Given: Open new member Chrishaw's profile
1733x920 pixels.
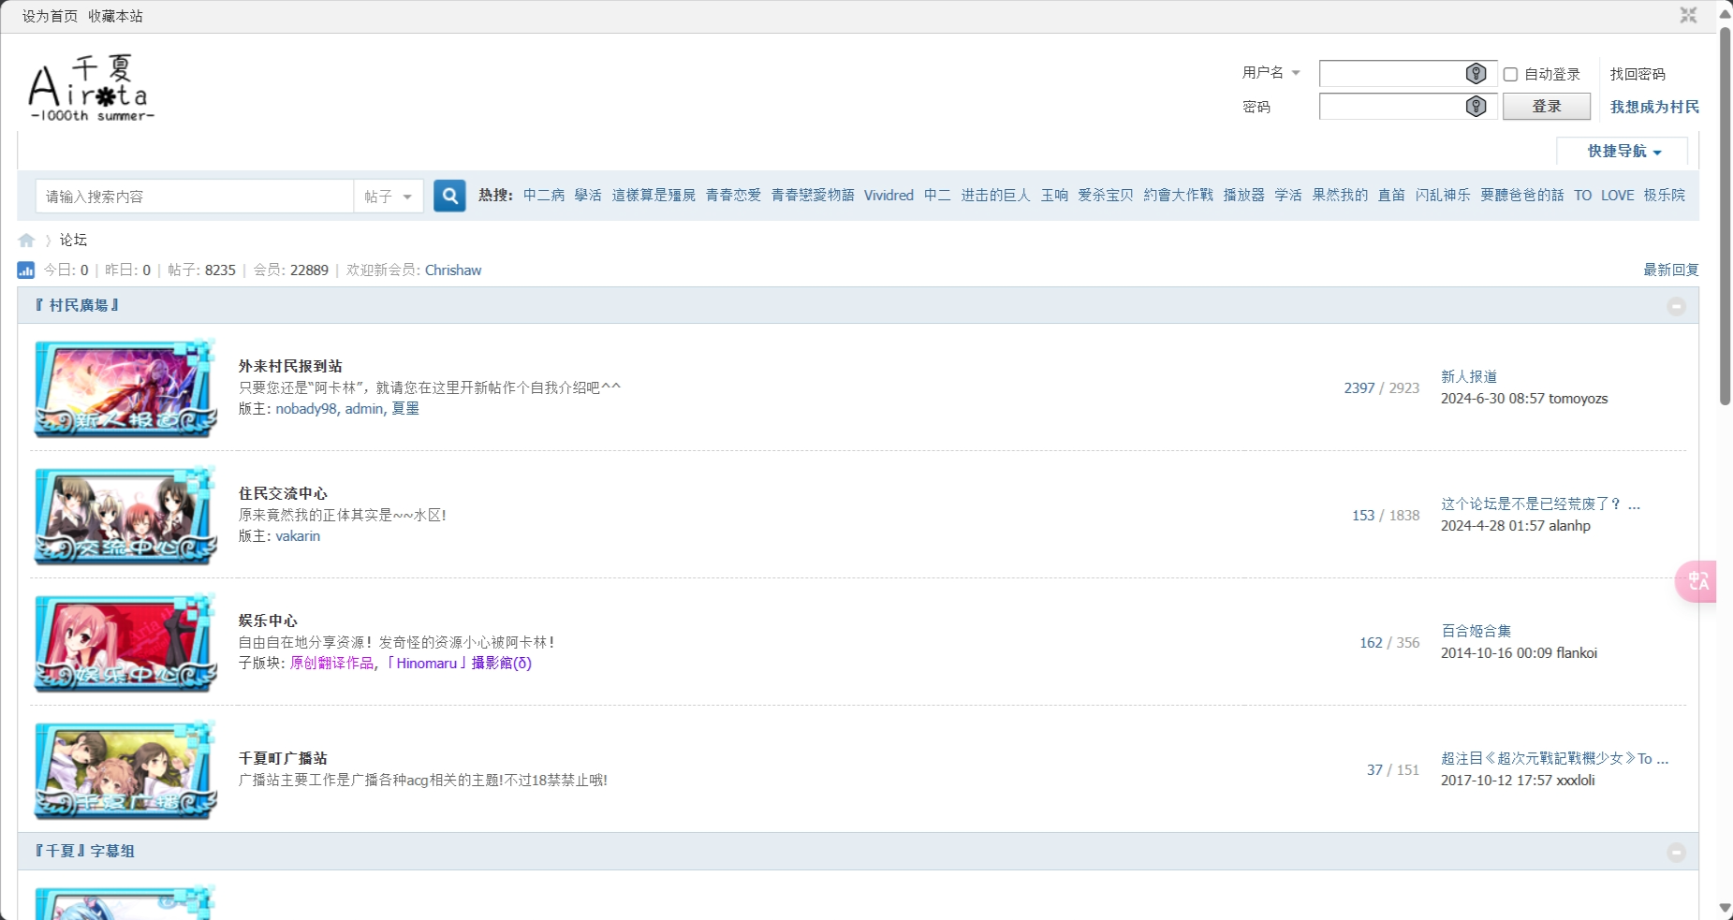Looking at the screenshot, I should tap(453, 270).
